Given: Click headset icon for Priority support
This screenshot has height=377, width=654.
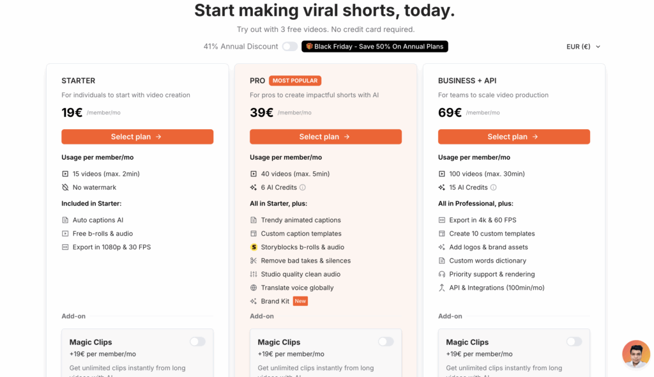Looking at the screenshot, I should coord(442,274).
